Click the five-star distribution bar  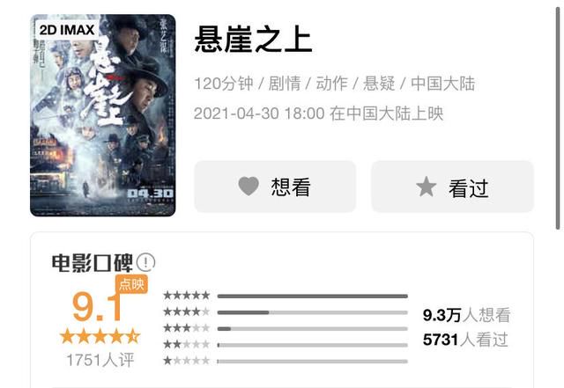tap(313, 296)
